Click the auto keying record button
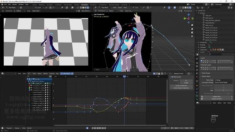Viewport: 235px width, 132px height. pos(87,128)
